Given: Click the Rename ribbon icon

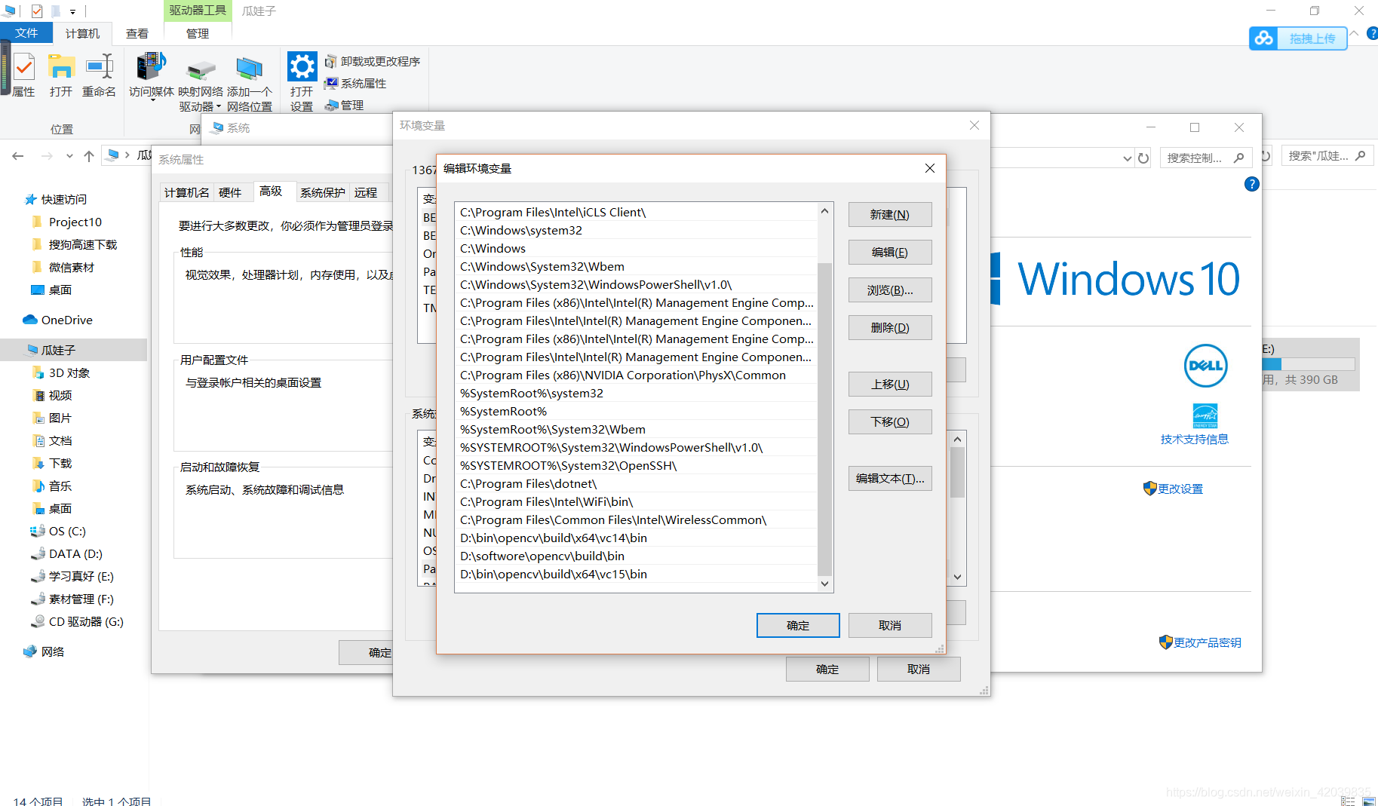Looking at the screenshot, I should point(99,75).
